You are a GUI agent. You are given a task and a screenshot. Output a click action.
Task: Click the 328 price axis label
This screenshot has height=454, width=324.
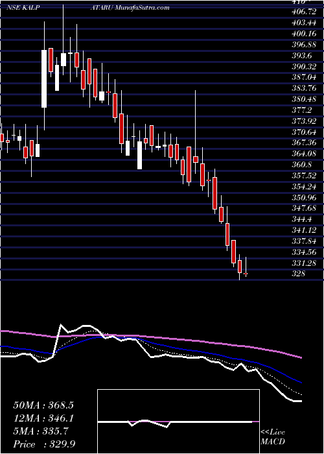tap(298, 274)
